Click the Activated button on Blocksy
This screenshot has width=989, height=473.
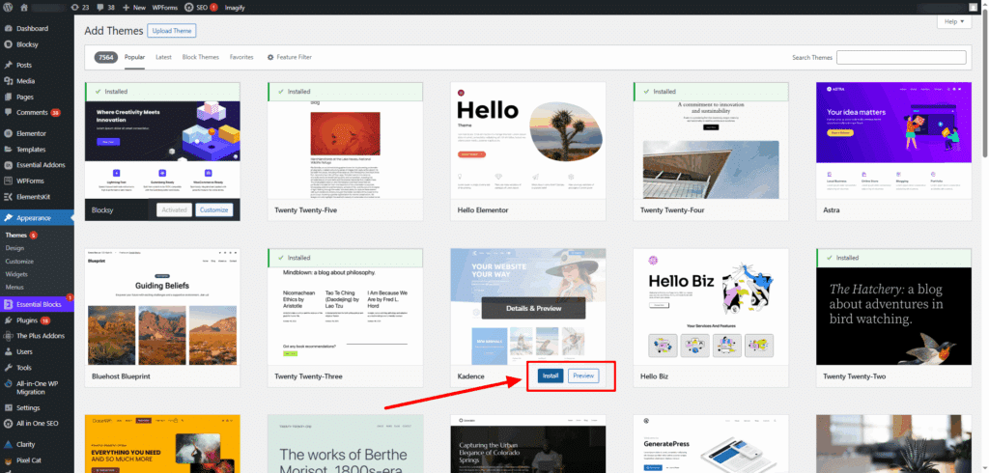174,210
